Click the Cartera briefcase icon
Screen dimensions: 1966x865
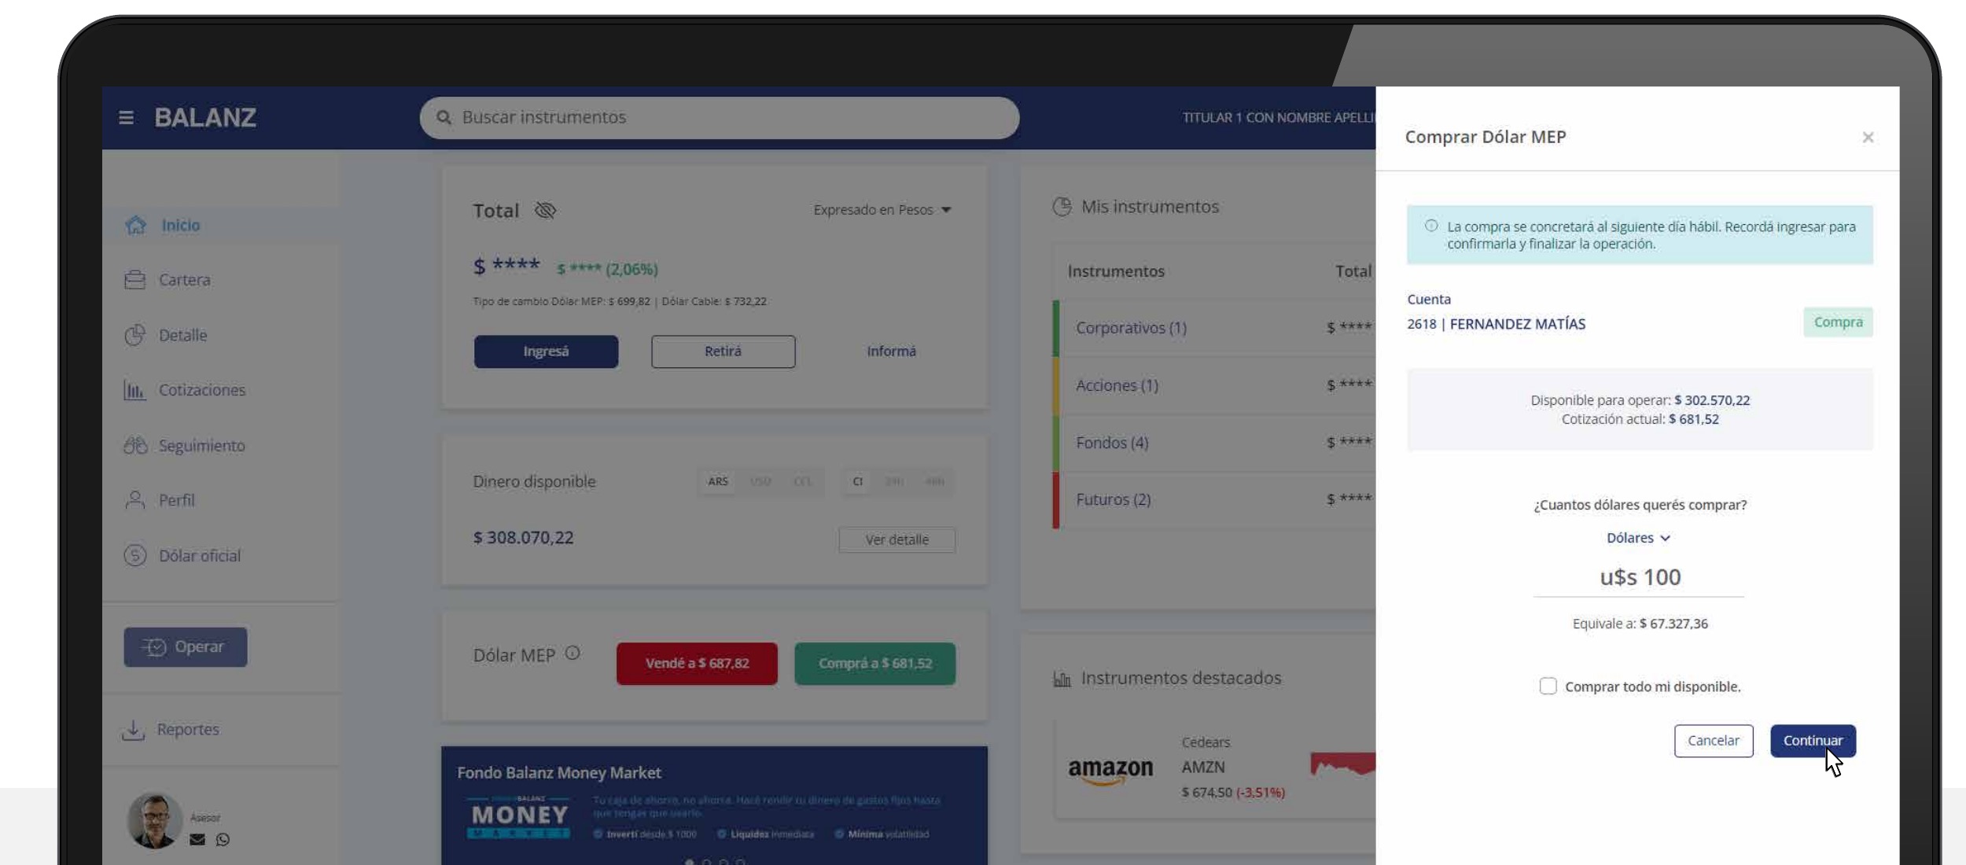(x=135, y=280)
